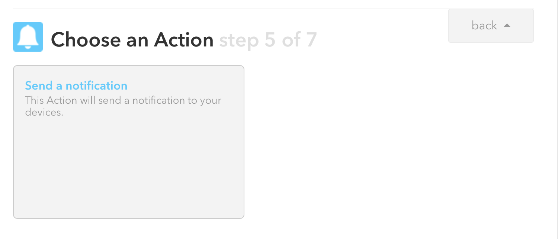Viewport: 558px width, 239px height.
Task: Click the up arrow beside back
Action: [x=507, y=26]
